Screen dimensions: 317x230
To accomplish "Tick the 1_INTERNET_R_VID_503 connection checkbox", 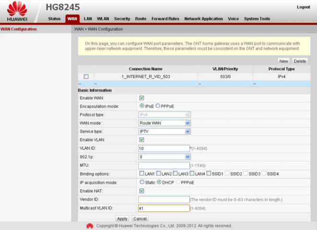I will point(86,77).
